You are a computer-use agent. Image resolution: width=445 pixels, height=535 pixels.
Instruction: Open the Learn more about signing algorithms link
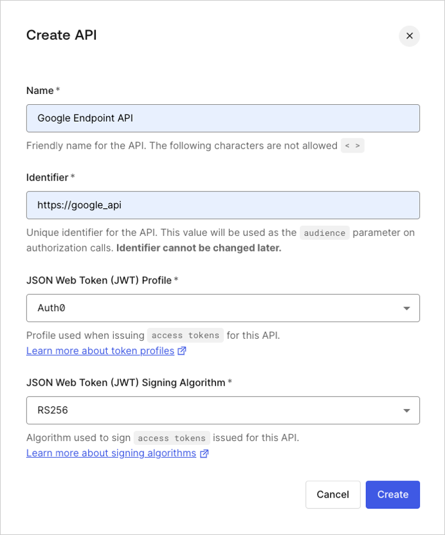[x=111, y=453]
